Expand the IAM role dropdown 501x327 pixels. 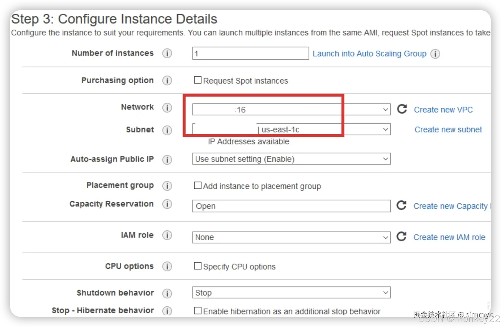click(x=291, y=237)
